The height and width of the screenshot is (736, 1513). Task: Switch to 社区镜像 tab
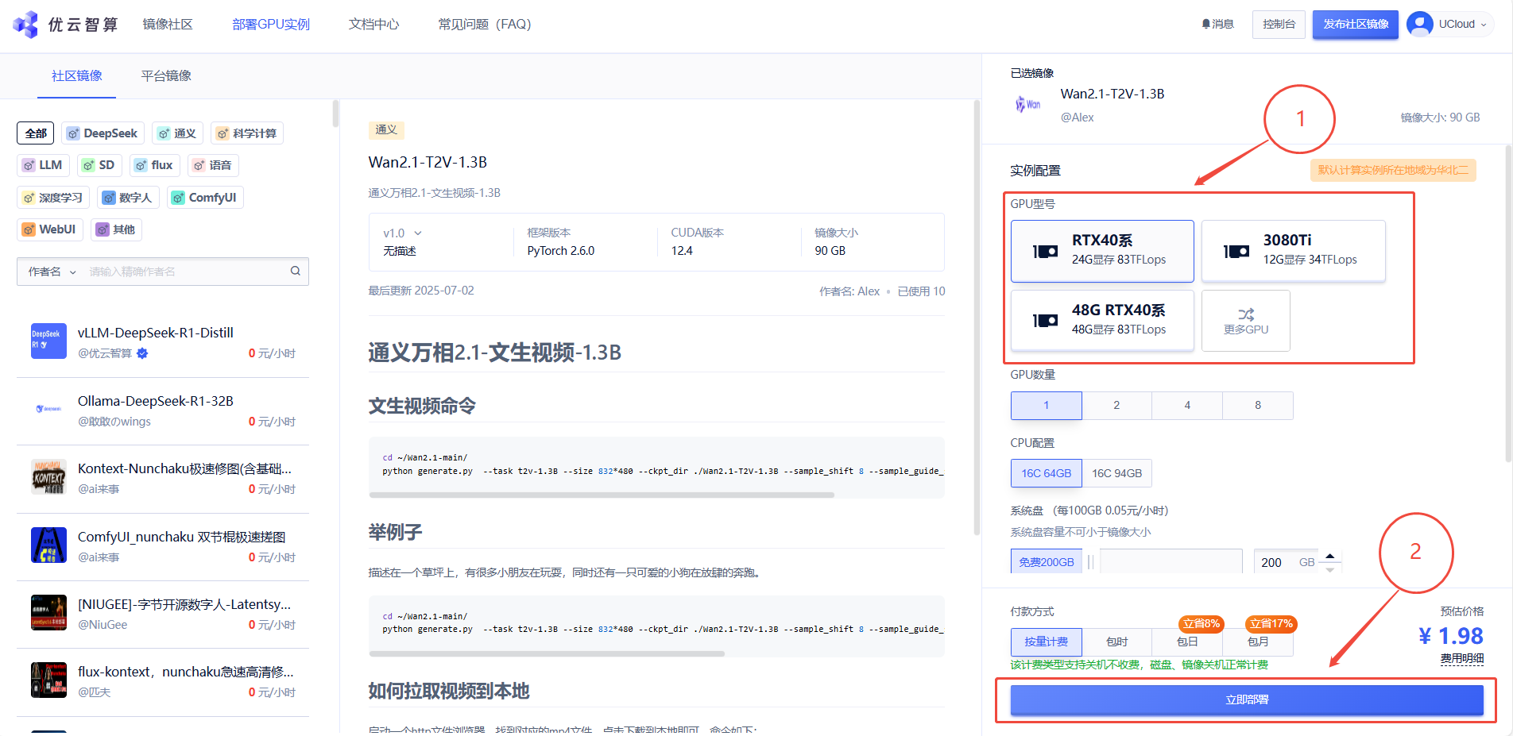77,76
